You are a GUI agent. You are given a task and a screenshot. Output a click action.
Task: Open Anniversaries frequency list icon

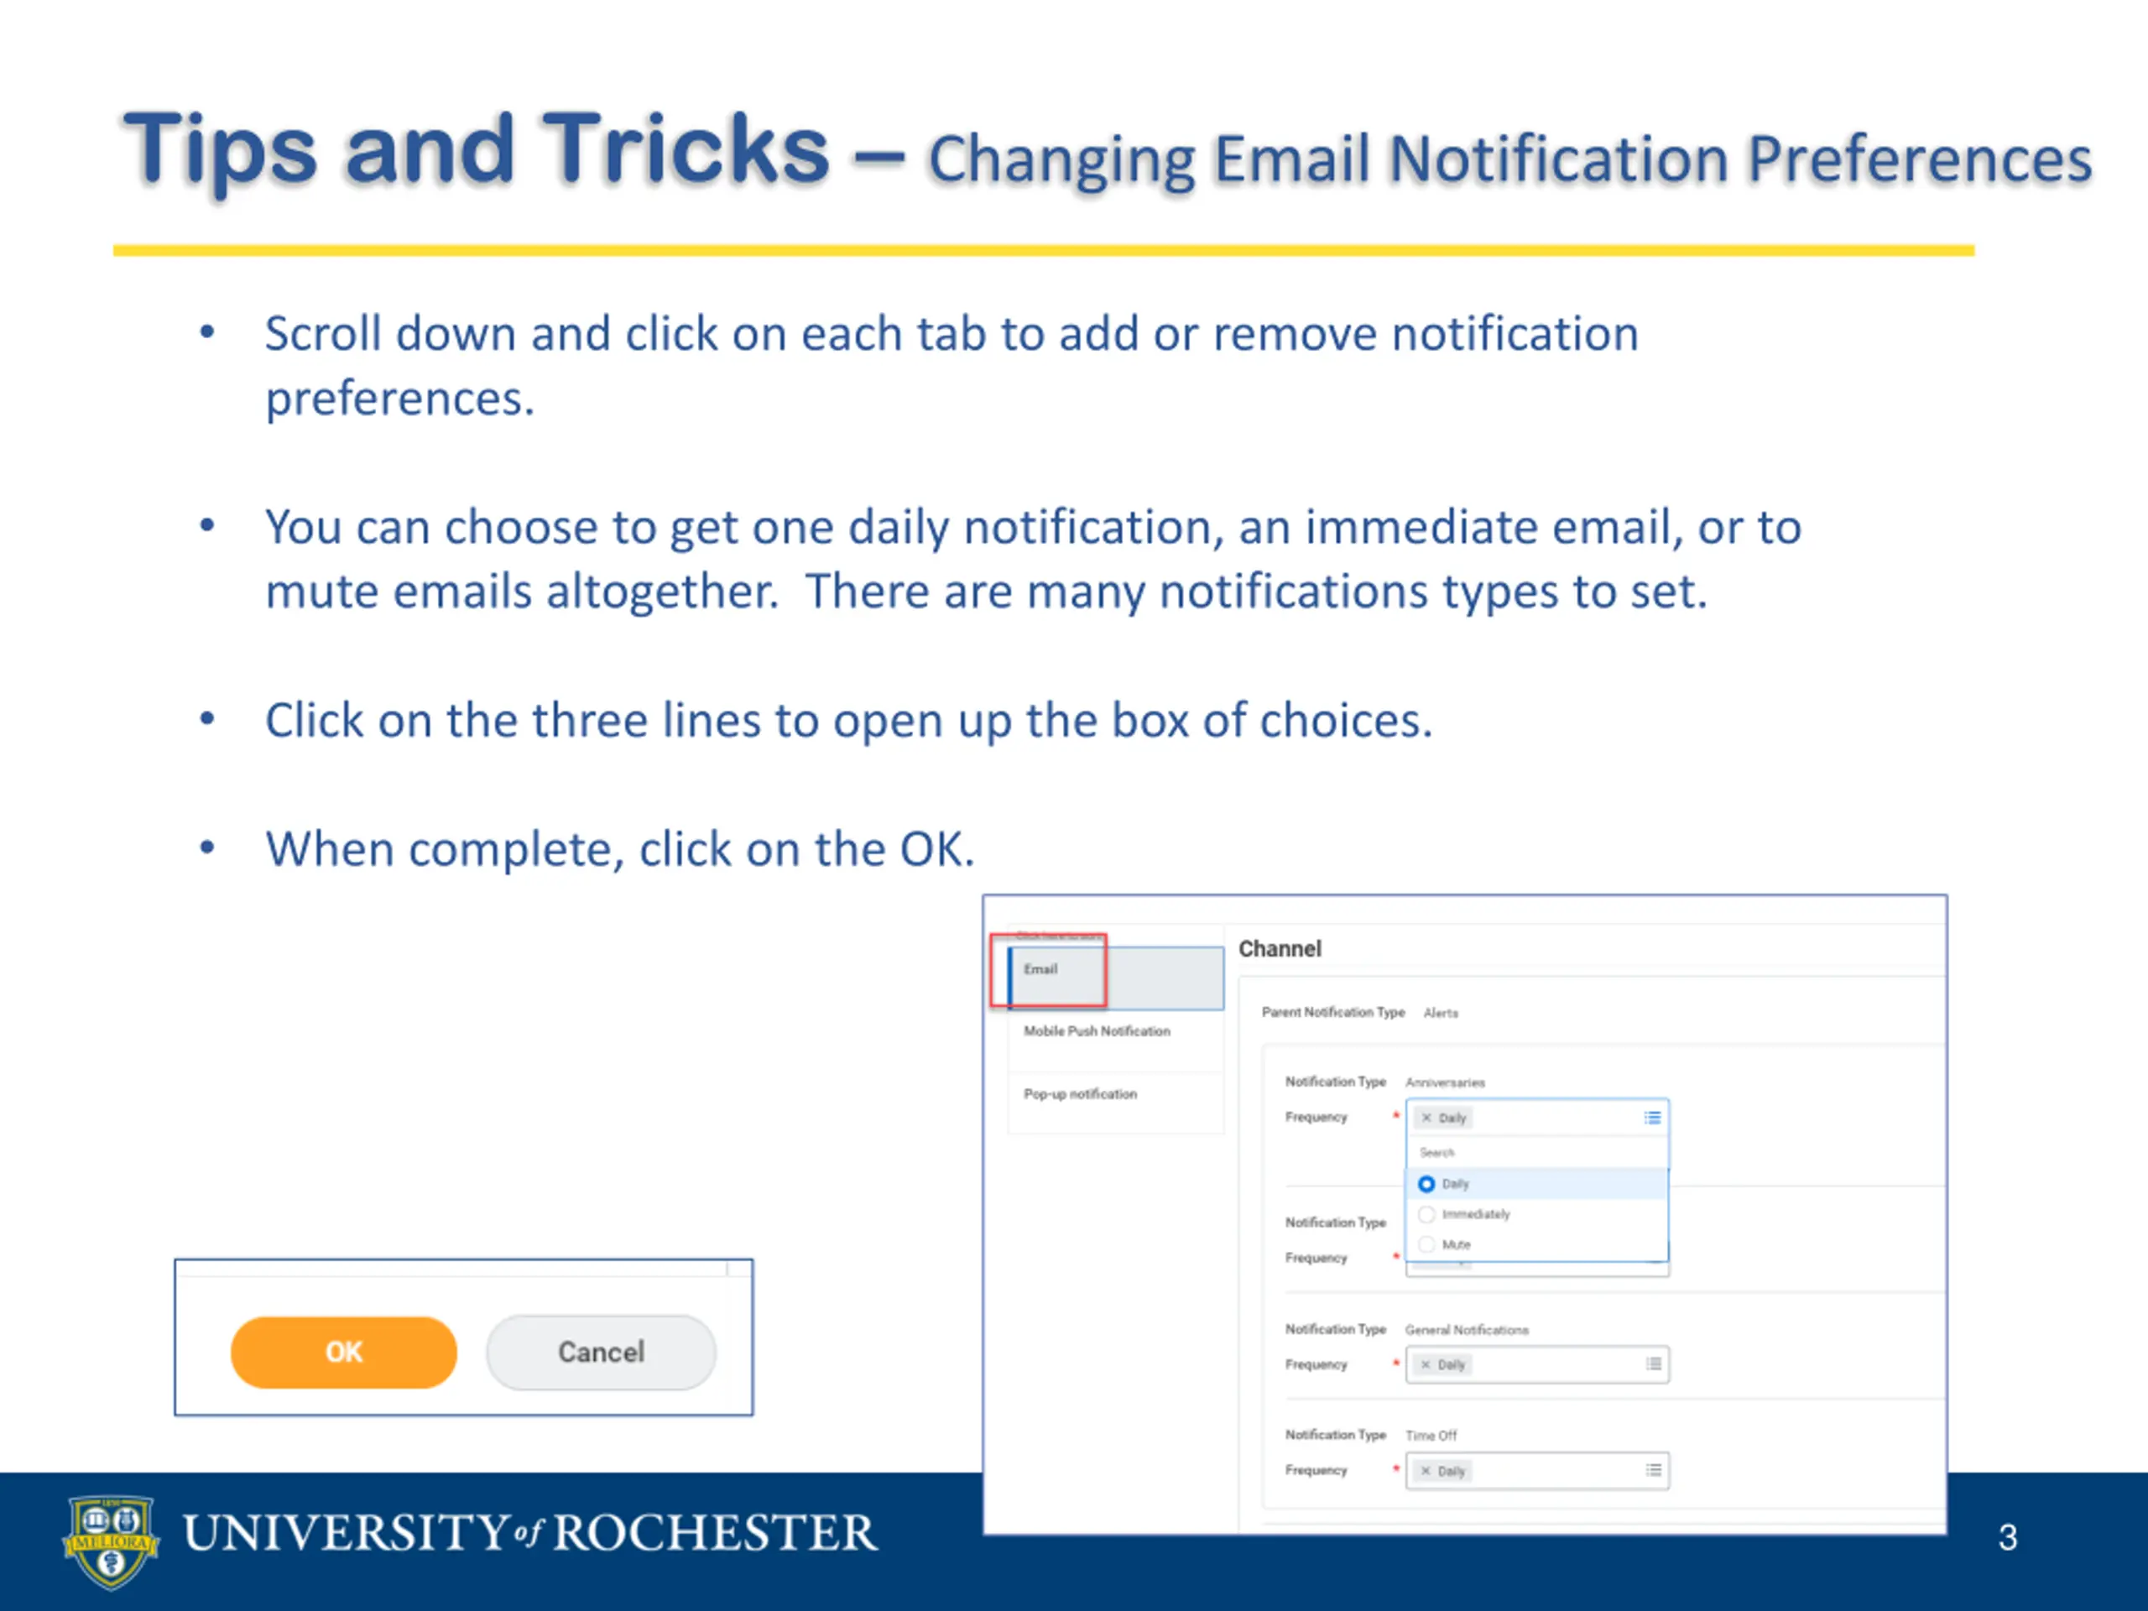click(1653, 1118)
